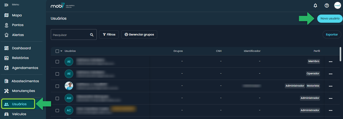The height and width of the screenshot is (119, 343).
Task: Open the Dashboard section
Action: [21, 48]
